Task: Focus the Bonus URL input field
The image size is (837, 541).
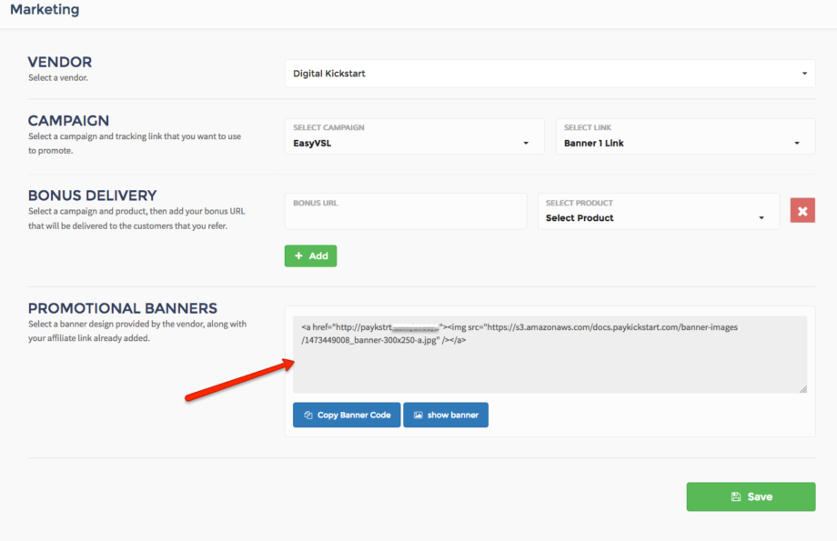Action: pos(405,216)
